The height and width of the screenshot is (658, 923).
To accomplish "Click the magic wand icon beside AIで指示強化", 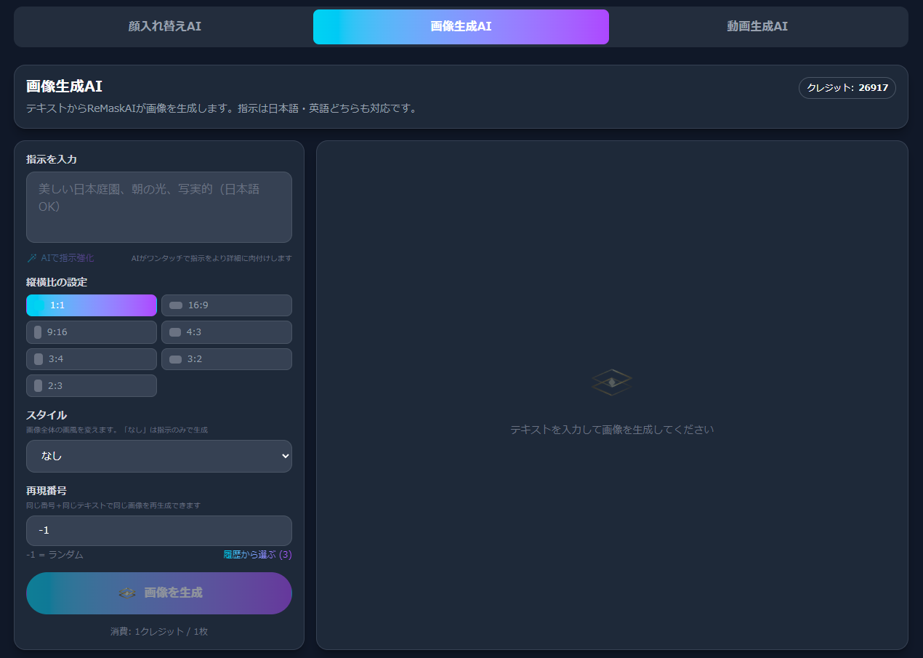I will 31,258.
